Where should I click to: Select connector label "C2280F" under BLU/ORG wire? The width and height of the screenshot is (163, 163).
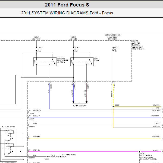[x=32, y=119]
